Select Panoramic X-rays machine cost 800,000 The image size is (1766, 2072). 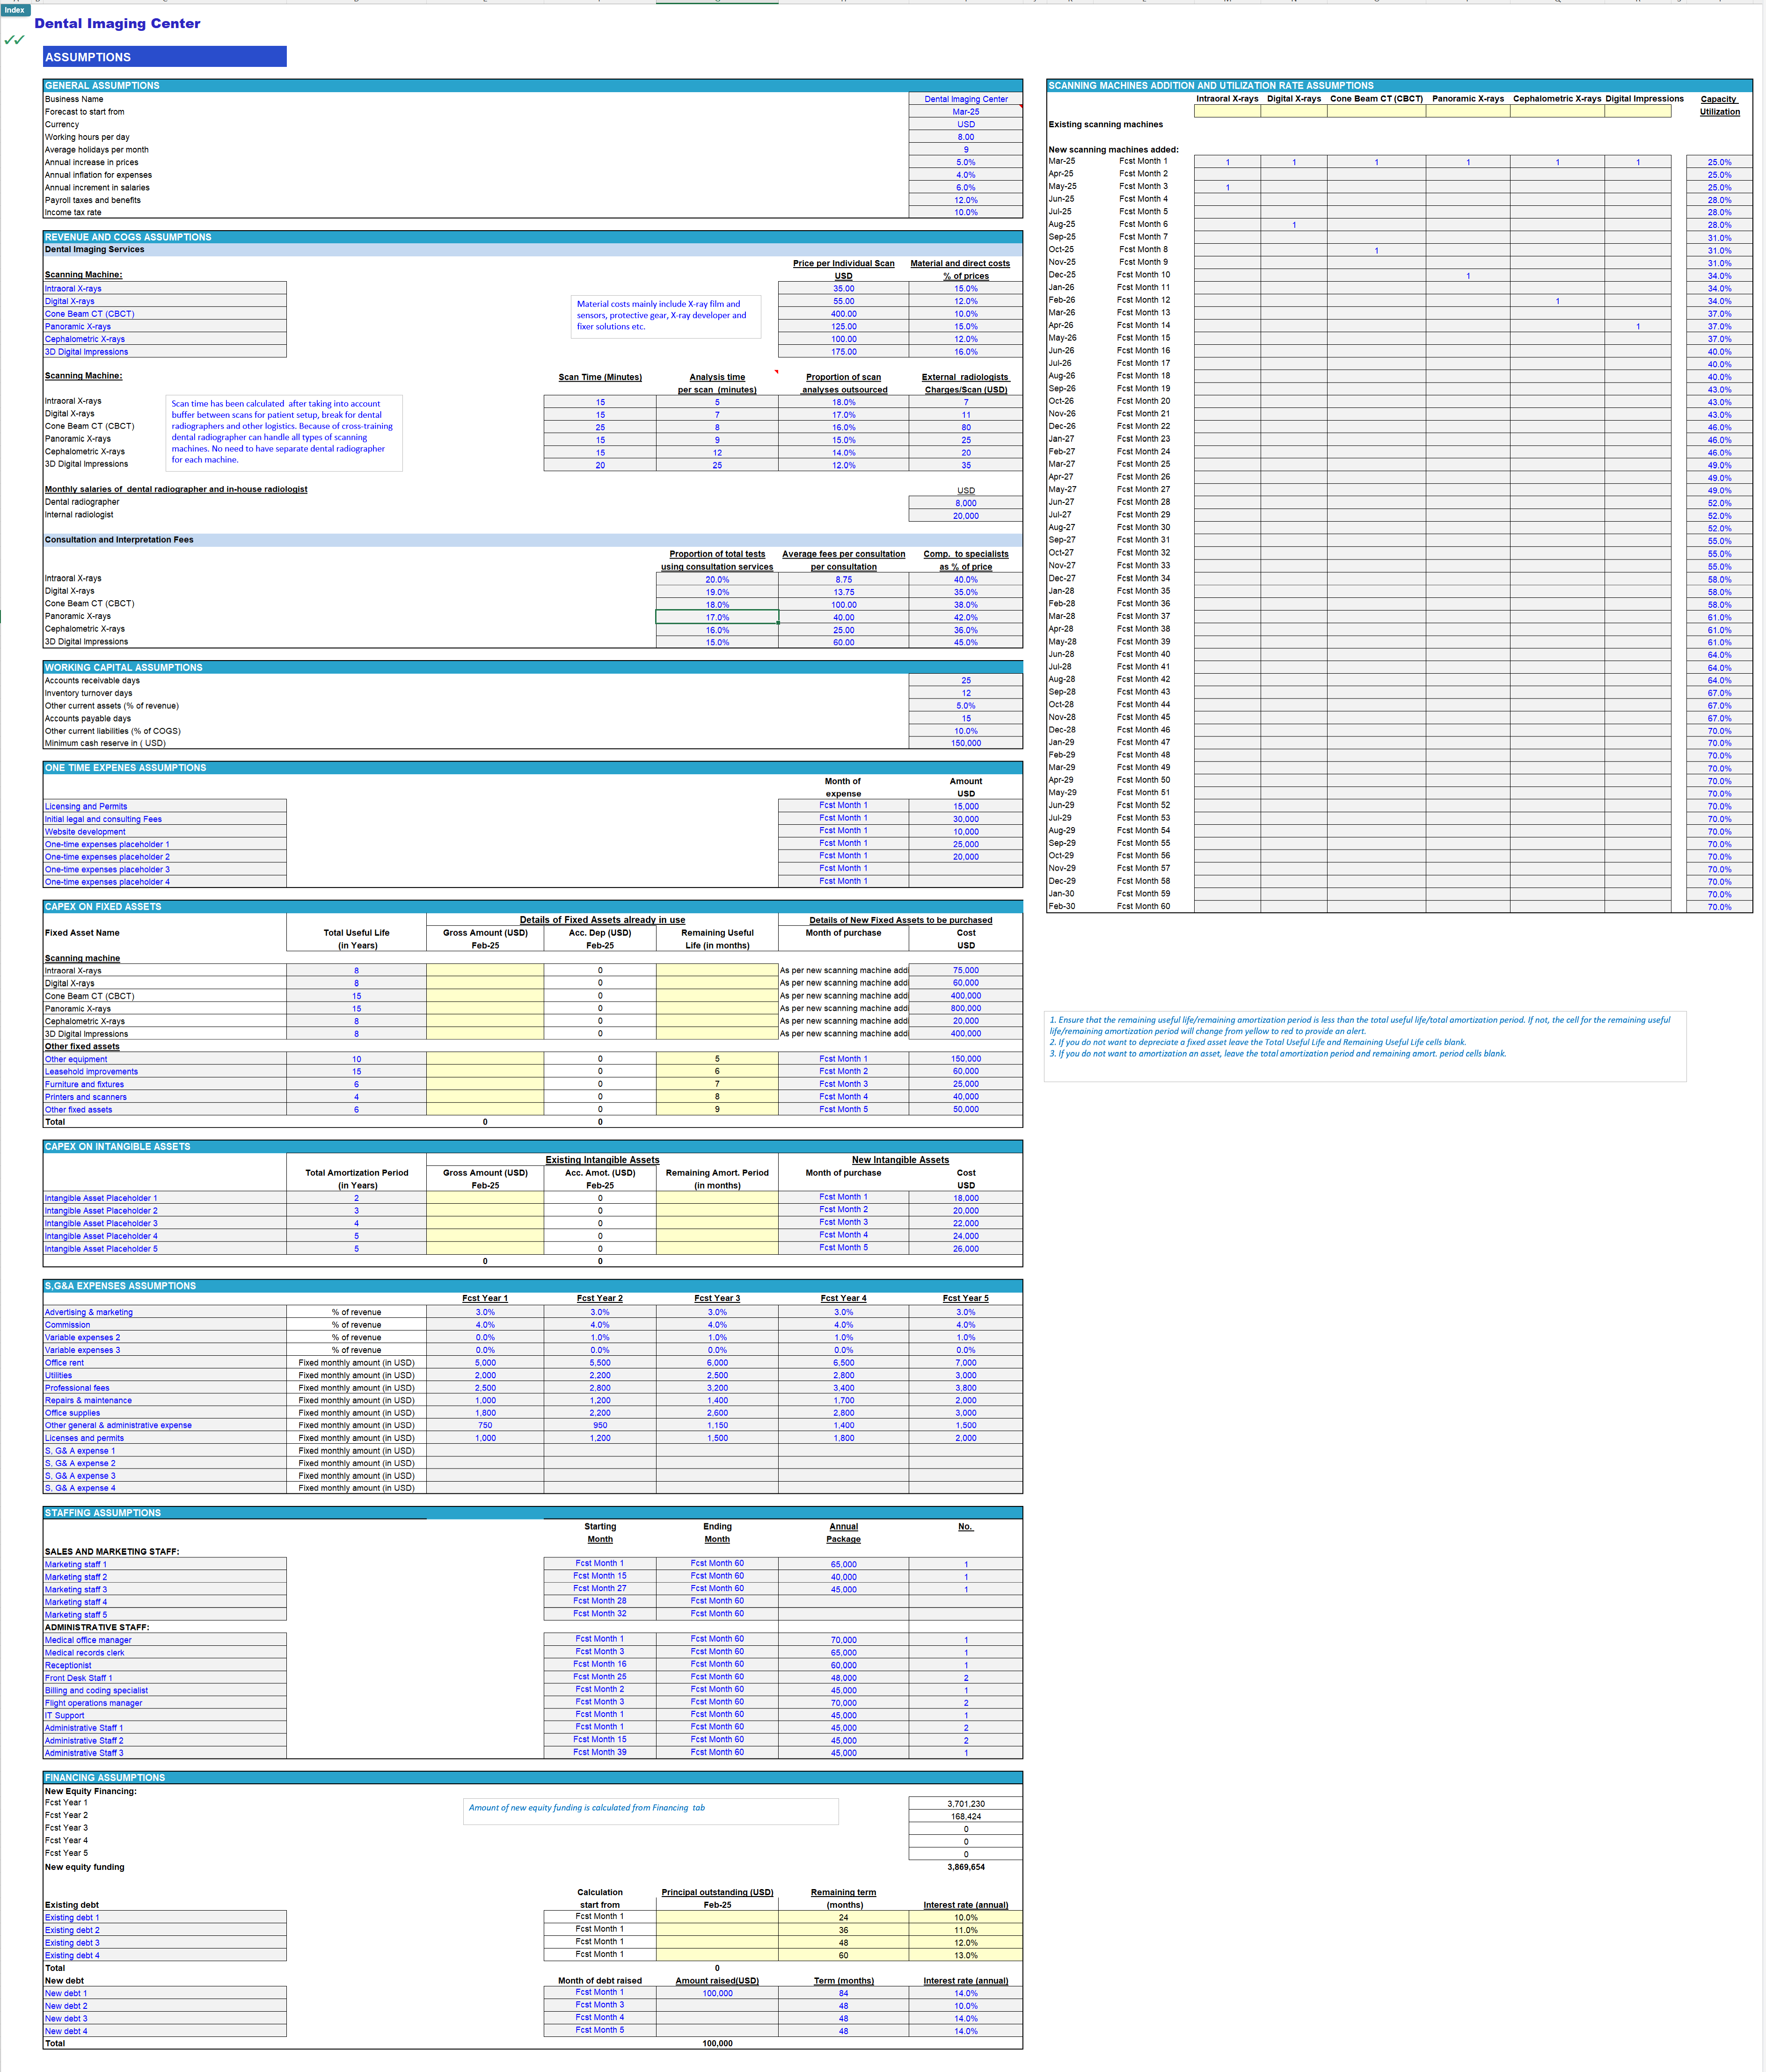[965, 1008]
